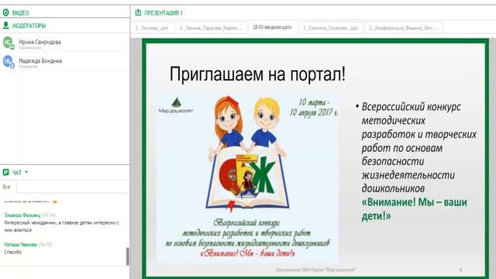
Task: Open the 2._Конференция_Фомина tab
Action: click(x=403, y=28)
